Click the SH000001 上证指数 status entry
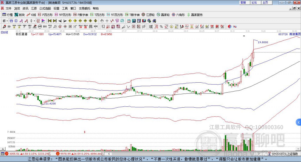Viewport: 301px width, 162px height. pos(283,154)
